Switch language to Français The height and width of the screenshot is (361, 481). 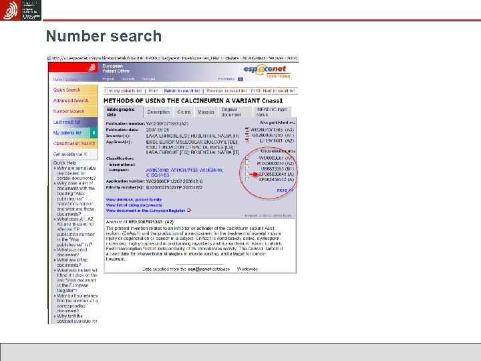tap(148, 79)
